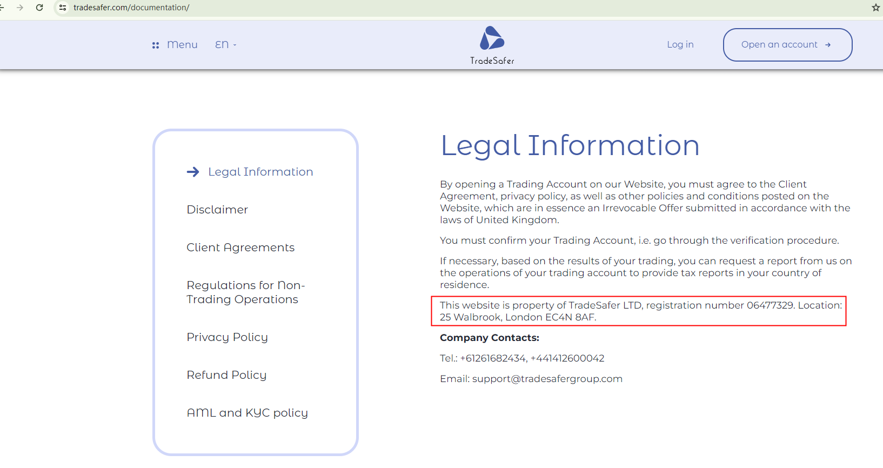Open Regulations for Non-Trading Operations
This screenshot has width=883, height=468.
246,292
